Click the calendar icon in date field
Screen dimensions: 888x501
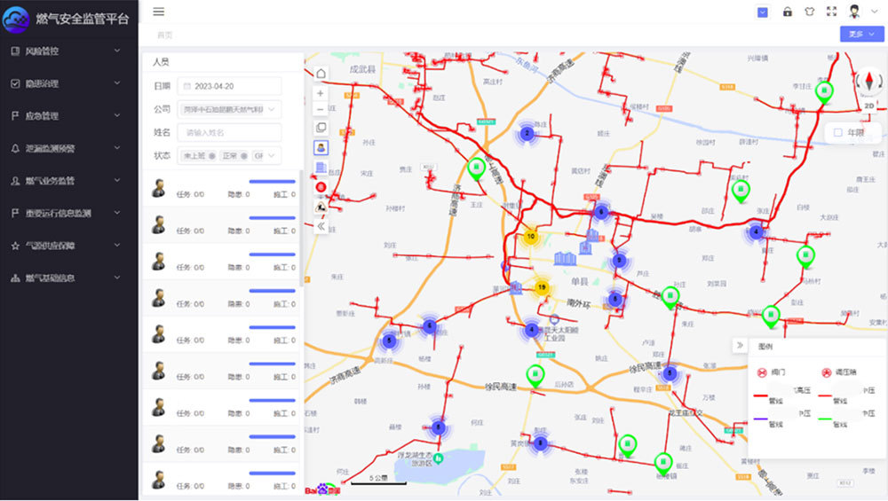click(186, 87)
